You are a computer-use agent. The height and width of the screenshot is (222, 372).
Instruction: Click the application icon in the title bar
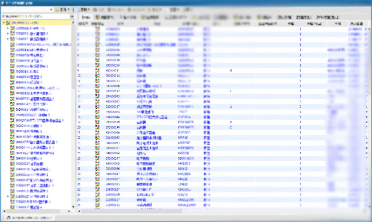click(x=3, y=2)
